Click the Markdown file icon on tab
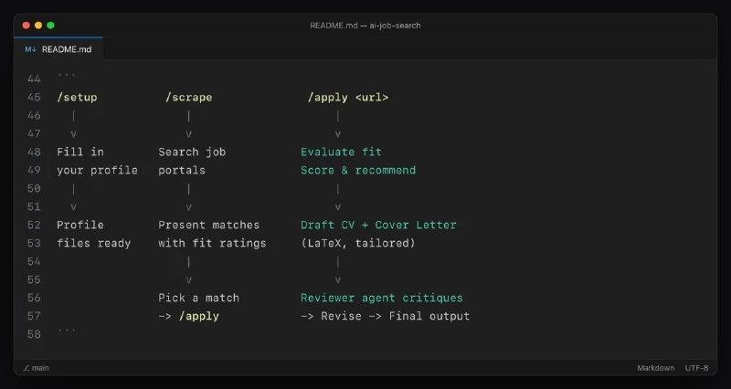This screenshot has height=389, width=731. coord(31,49)
